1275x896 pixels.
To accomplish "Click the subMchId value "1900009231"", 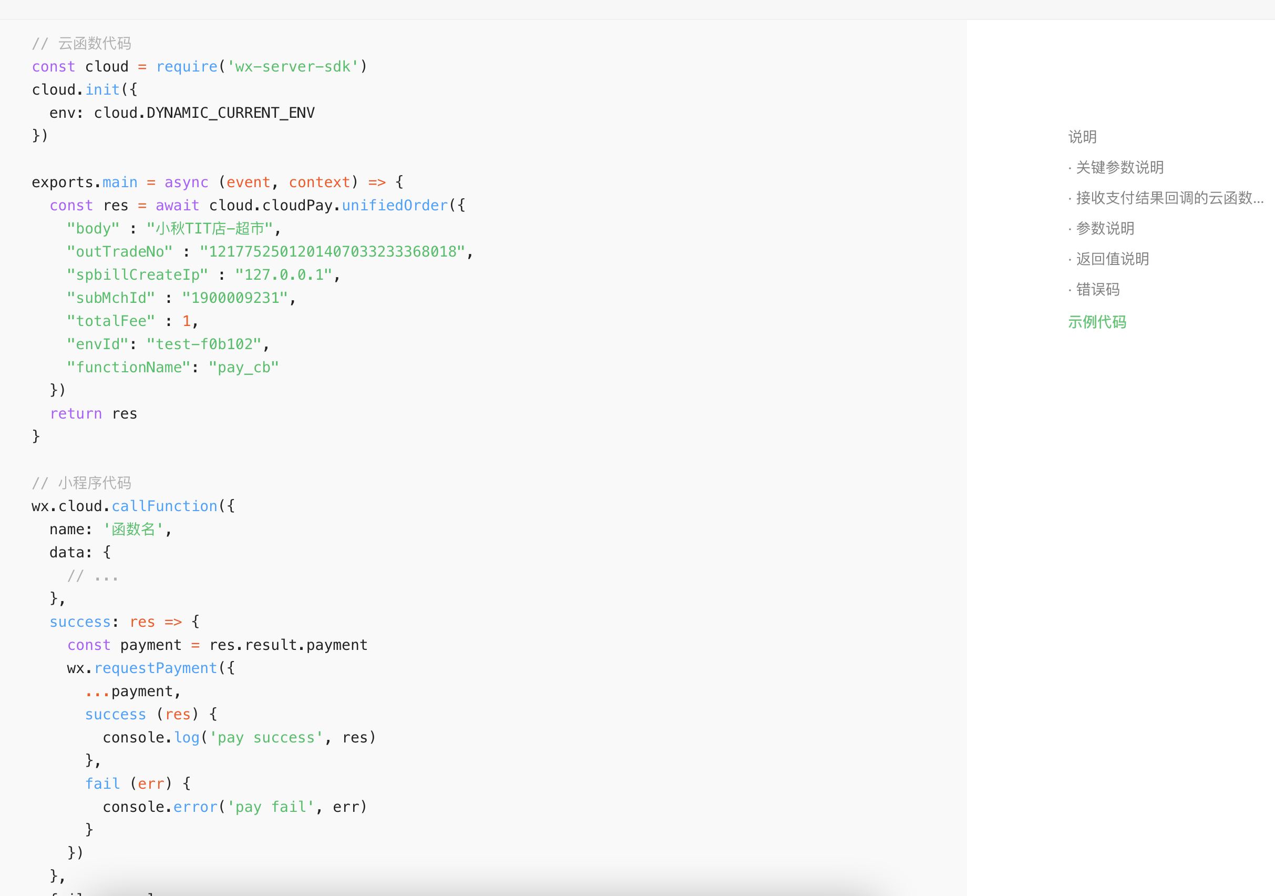I will (235, 298).
